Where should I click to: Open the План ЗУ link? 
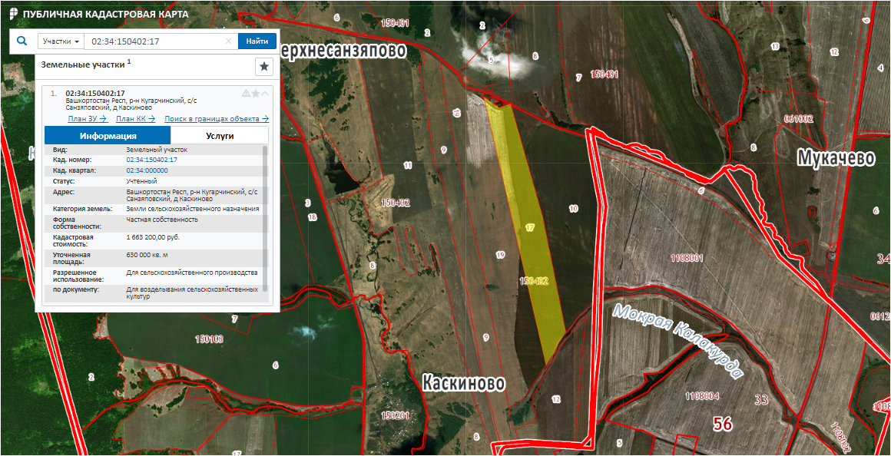(87, 118)
